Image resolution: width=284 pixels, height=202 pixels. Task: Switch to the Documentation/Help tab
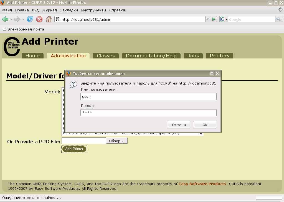click(x=151, y=56)
